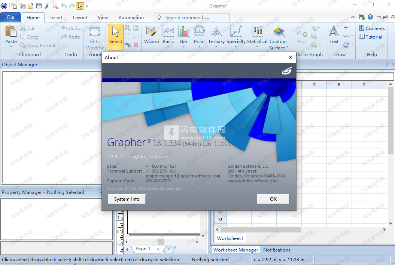
Task: Open the polyline tool dropdown in Draw group
Action: (x=352, y=36)
